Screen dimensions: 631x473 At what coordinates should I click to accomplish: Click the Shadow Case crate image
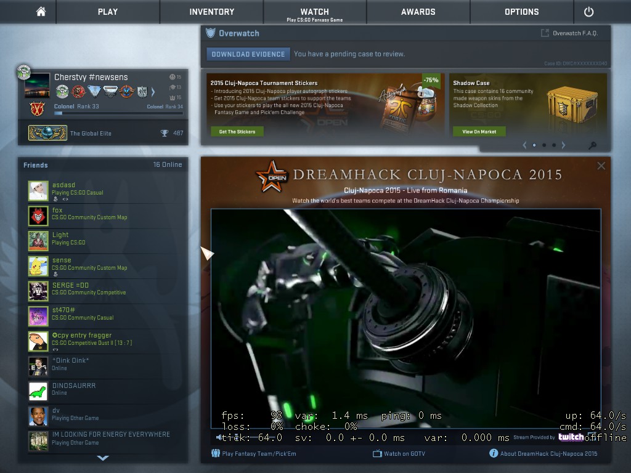pyautogui.click(x=572, y=105)
